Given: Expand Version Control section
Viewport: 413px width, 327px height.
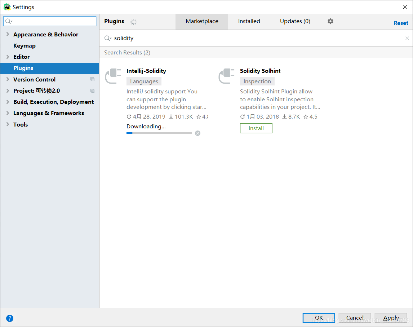Looking at the screenshot, I should (8, 79).
